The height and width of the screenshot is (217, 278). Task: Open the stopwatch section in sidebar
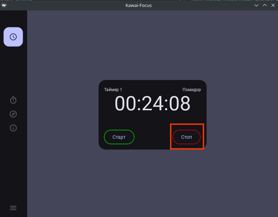pyautogui.click(x=13, y=100)
